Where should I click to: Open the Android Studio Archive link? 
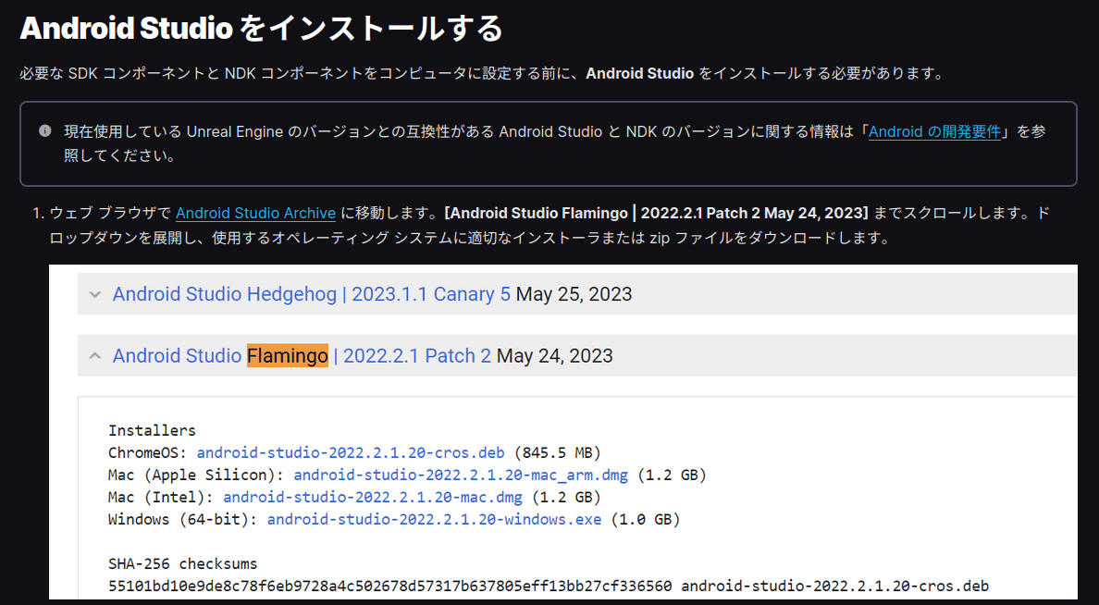click(255, 213)
